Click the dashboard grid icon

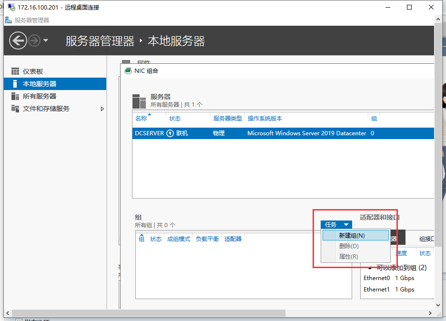point(15,71)
